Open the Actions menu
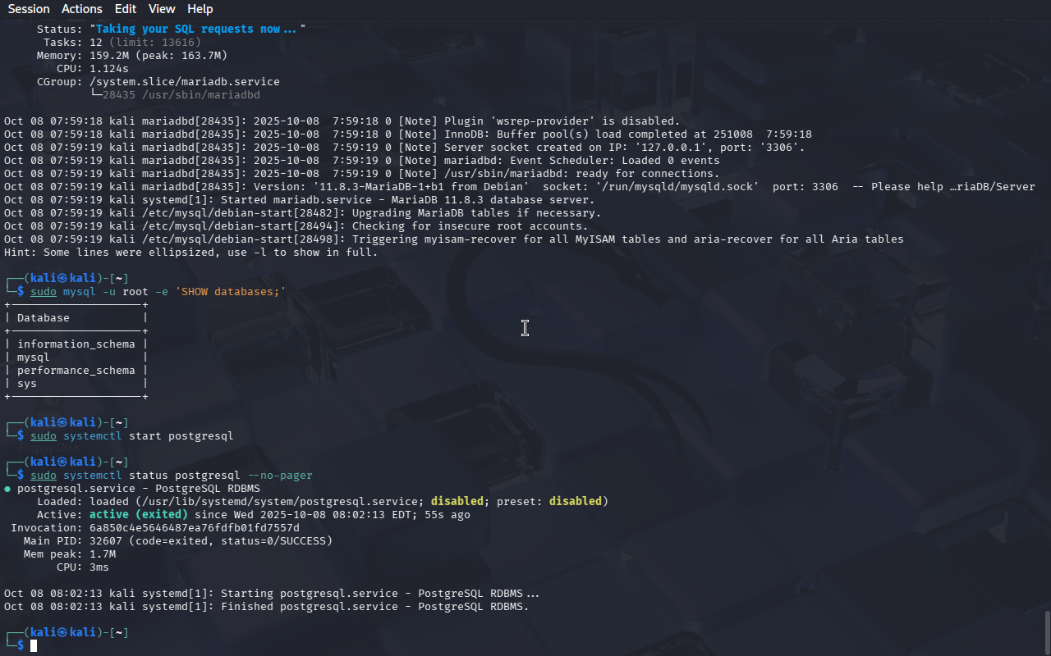 [82, 9]
